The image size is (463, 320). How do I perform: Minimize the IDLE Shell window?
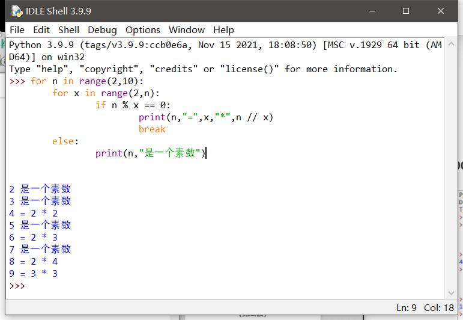click(x=372, y=11)
